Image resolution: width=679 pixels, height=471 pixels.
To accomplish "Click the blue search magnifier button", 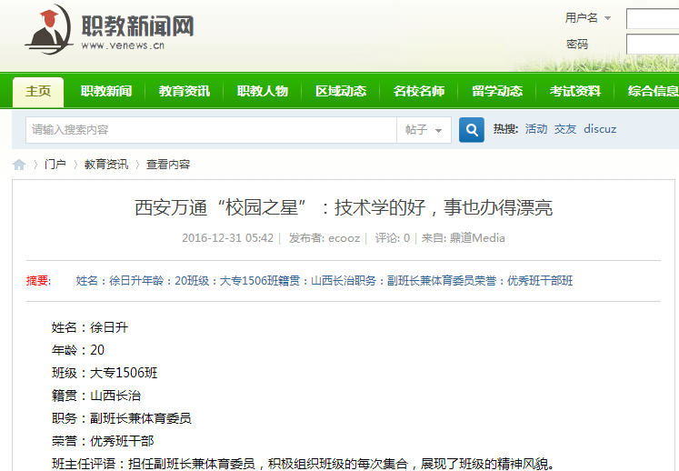I will [x=471, y=130].
